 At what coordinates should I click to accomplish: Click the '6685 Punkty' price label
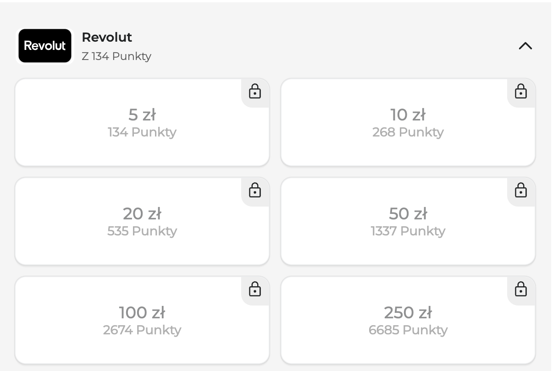(x=408, y=330)
